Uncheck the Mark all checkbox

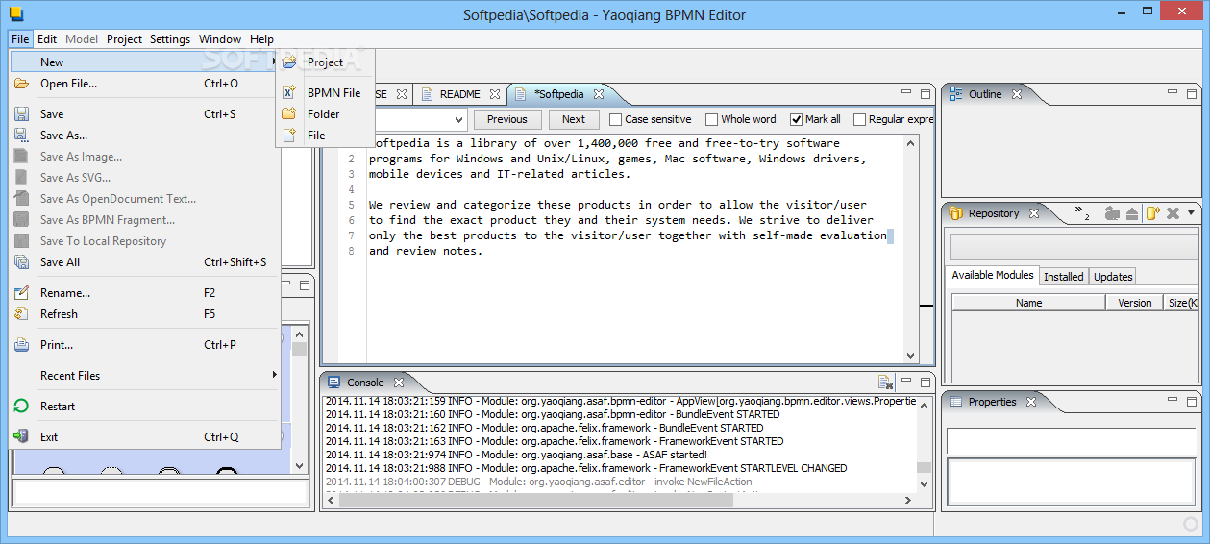point(797,120)
